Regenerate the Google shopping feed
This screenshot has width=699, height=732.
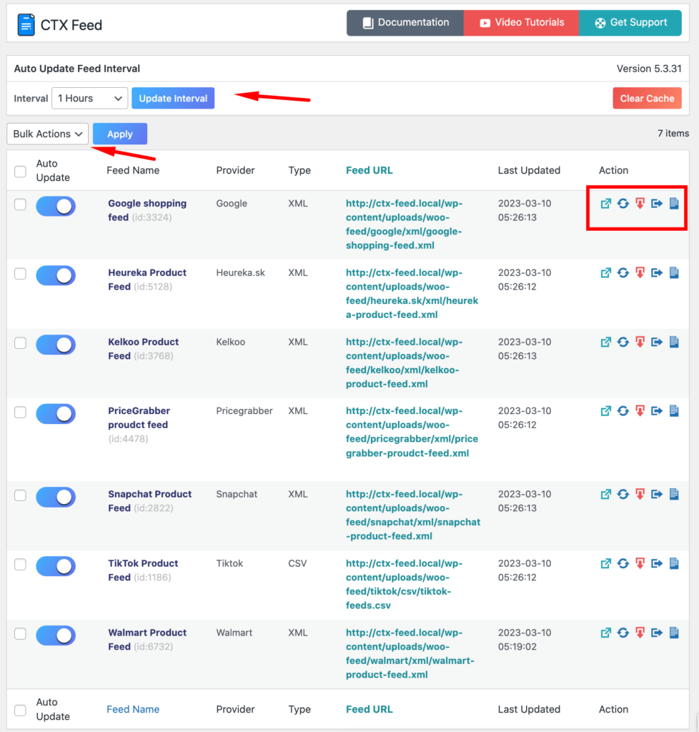[x=623, y=204]
